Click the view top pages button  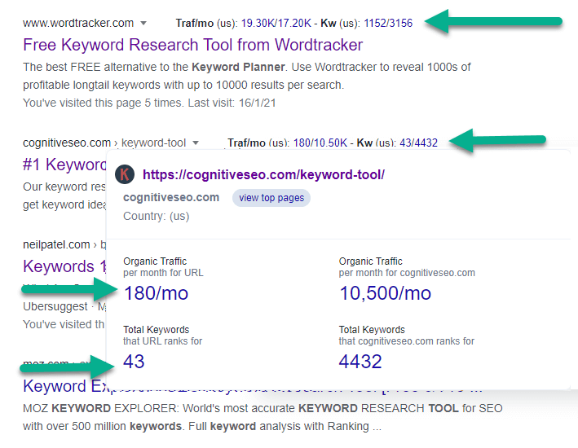(x=271, y=198)
